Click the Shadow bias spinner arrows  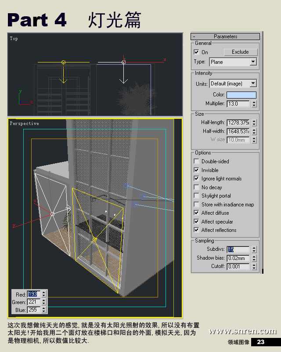coord(254,258)
